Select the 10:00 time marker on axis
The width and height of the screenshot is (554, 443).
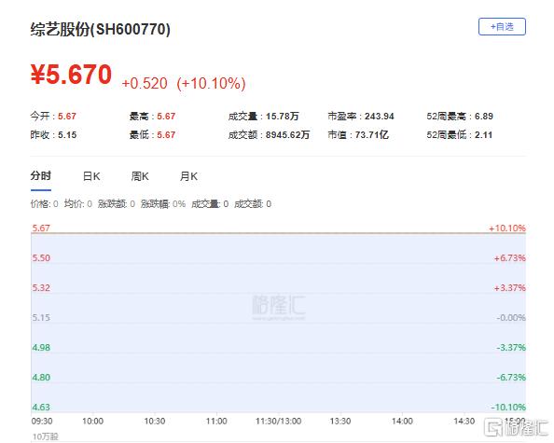coord(92,422)
